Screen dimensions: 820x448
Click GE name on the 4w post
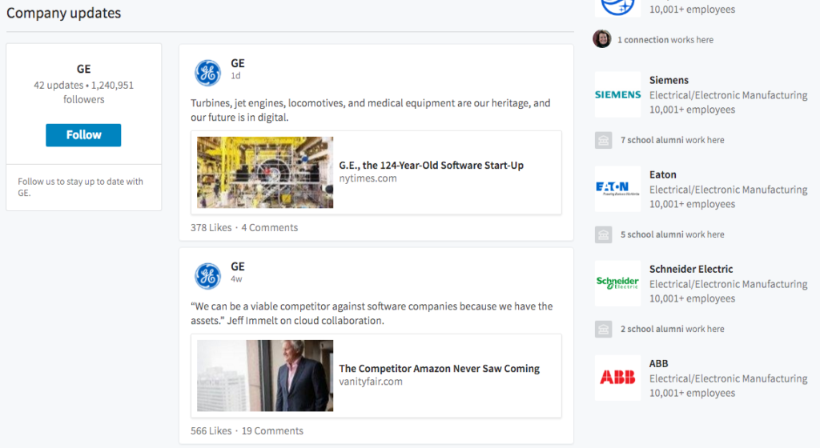tap(237, 266)
